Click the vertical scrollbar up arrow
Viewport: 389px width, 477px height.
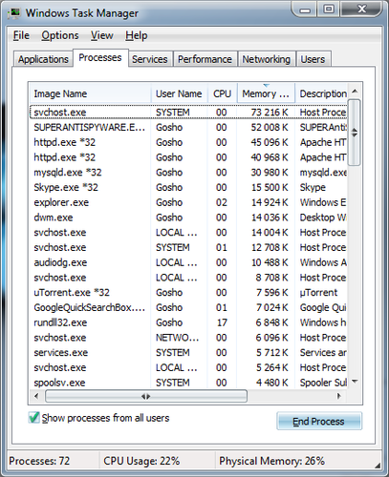point(355,92)
